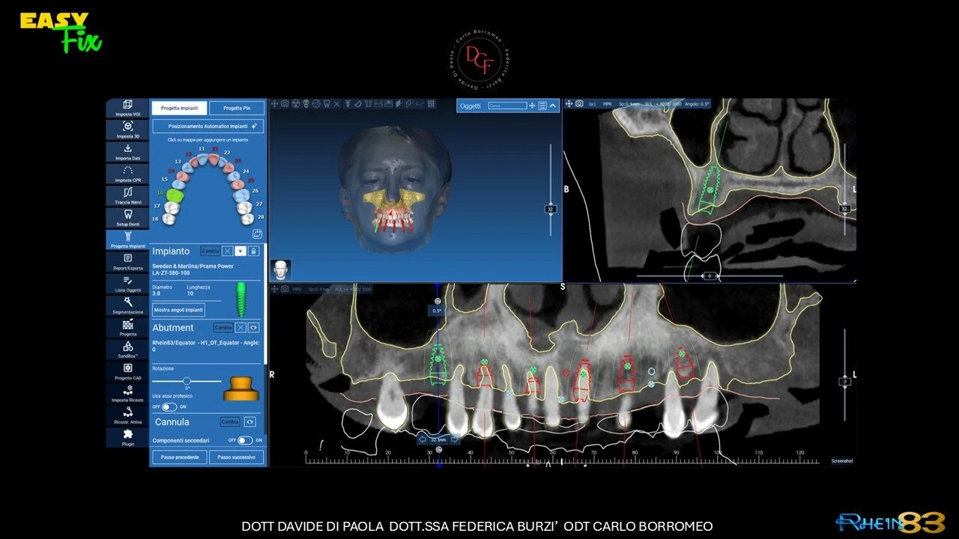Screen dimensions: 959x539
Task: Switch to the Progetta Pin tab
Action: tap(237, 109)
